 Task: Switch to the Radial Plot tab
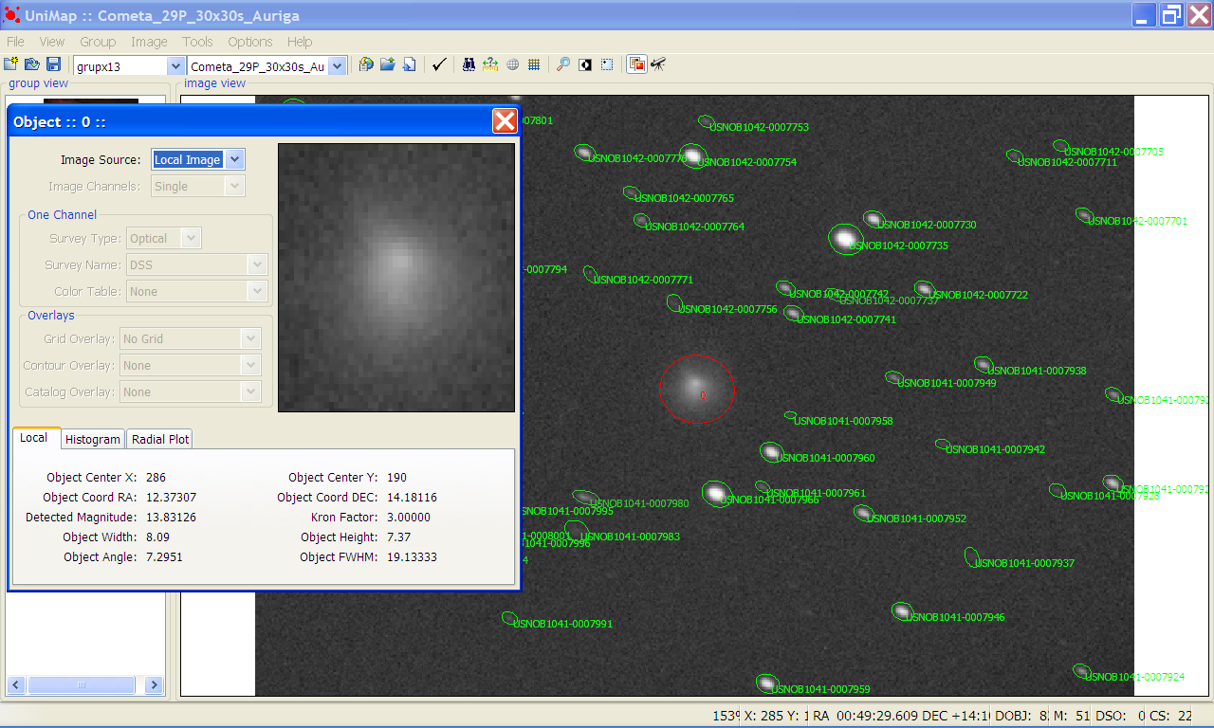(x=160, y=439)
